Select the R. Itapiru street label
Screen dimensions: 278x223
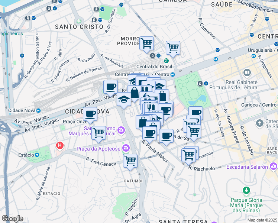131,207
